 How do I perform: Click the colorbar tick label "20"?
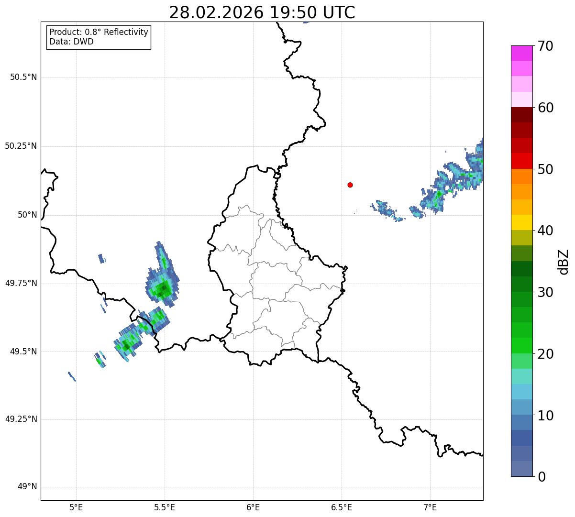545,354
